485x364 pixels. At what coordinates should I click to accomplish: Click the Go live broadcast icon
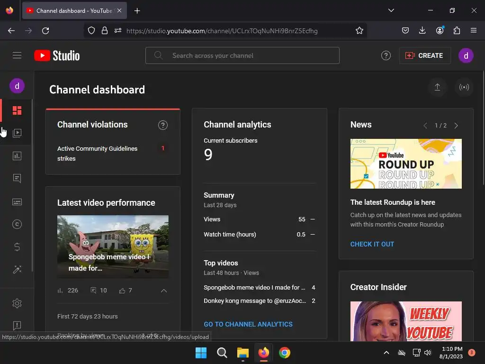(x=464, y=87)
